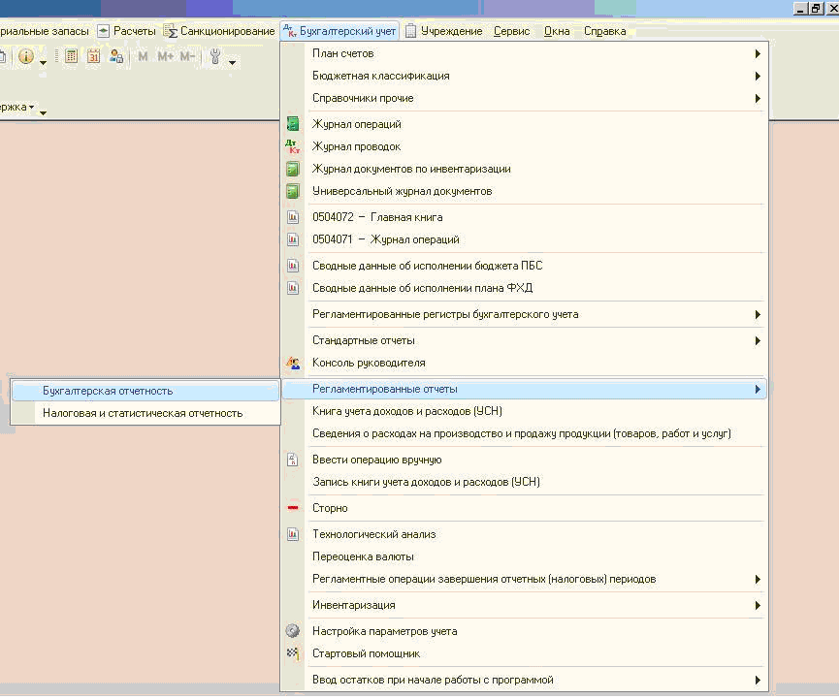
Task: Open the Справка menu
Action: point(605,31)
